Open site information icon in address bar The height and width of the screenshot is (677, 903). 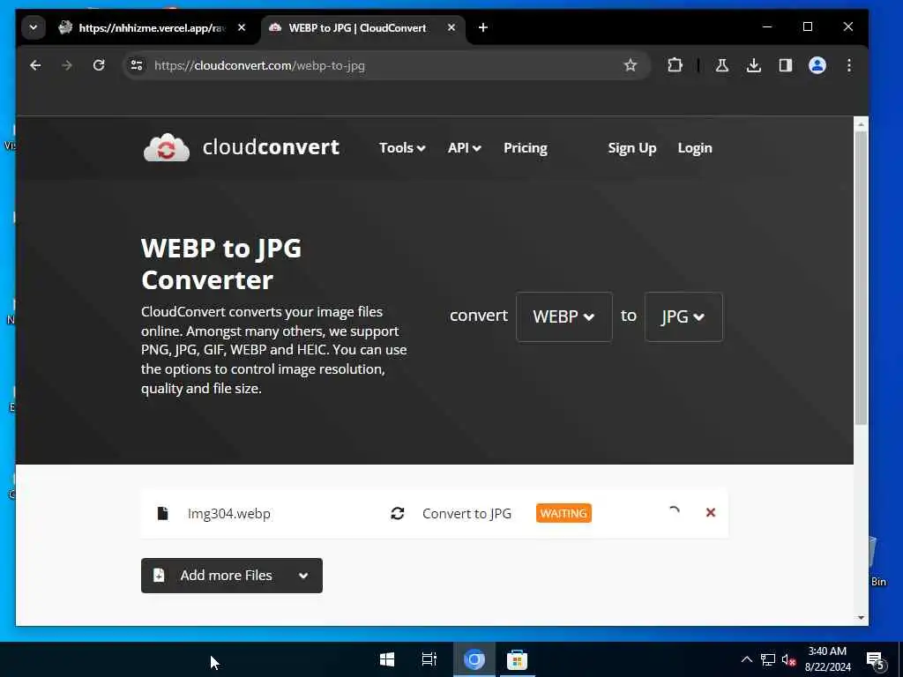[137, 65]
